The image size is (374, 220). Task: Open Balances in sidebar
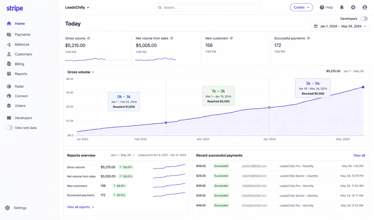click(x=22, y=44)
